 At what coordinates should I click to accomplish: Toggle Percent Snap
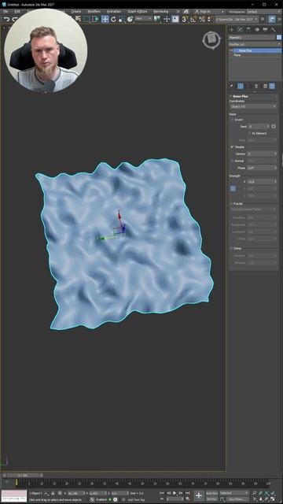pyautogui.click(x=202, y=19)
